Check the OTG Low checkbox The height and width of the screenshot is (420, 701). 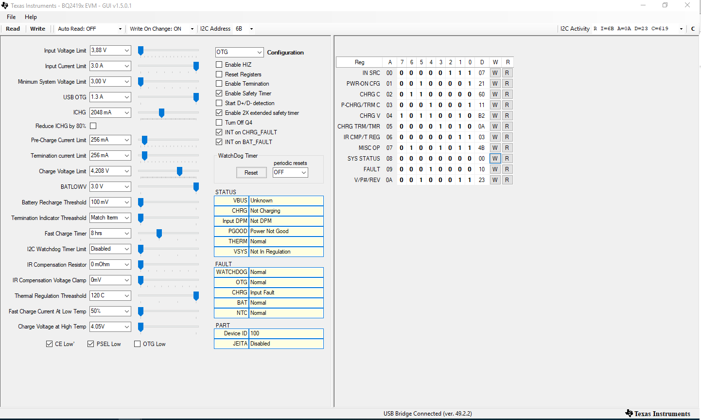click(137, 344)
